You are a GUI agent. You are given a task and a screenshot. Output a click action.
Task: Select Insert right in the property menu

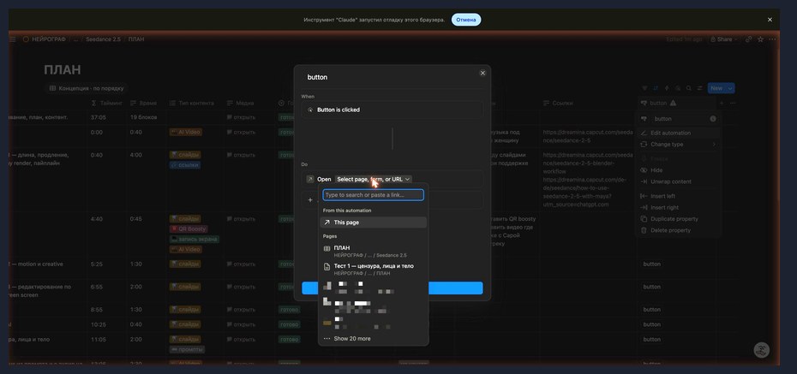(x=678, y=208)
